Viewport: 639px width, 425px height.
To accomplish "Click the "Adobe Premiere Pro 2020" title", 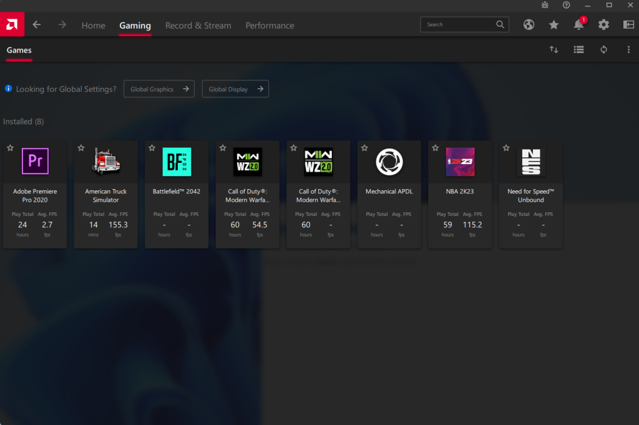I will [35, 195].
